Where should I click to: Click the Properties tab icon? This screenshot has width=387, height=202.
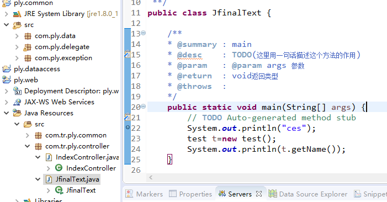click(173, 194)
